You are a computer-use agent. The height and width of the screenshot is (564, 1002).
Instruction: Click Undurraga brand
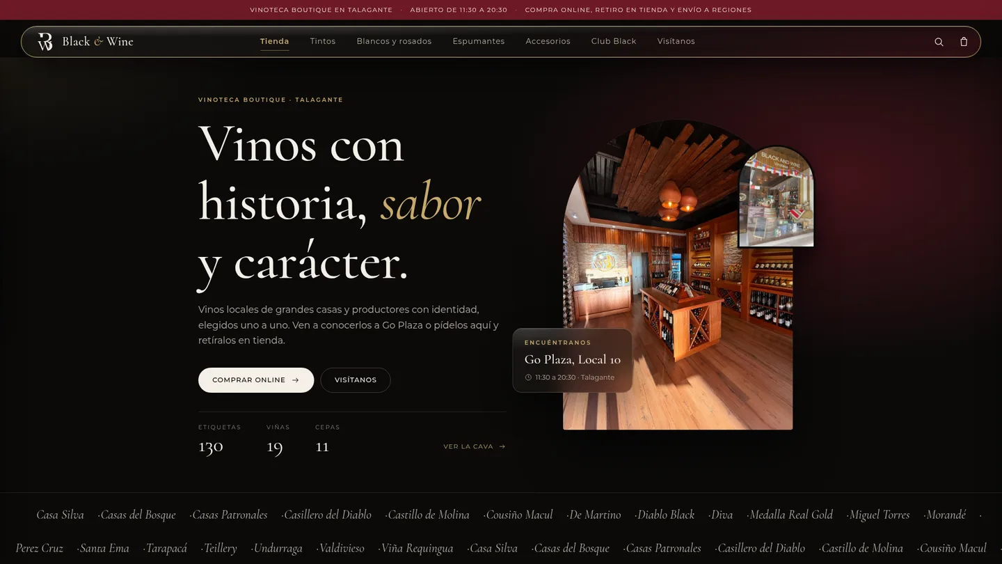tap(278, 548)
